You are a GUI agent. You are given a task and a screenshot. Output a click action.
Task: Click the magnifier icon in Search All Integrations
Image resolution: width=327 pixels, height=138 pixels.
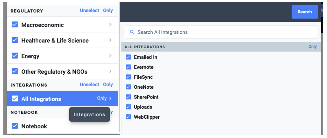tap(132, 32)
